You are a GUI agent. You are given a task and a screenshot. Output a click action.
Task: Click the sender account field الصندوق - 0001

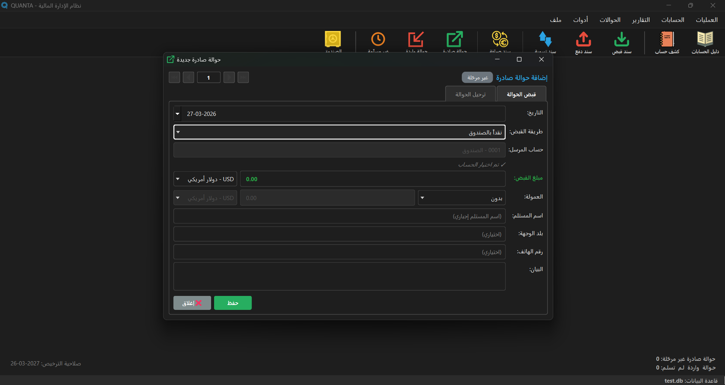[339, 150]
